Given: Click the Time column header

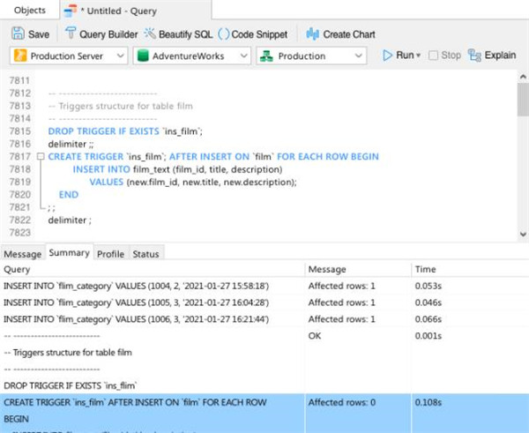Looking at the screenshot, I should tap(427, 269).
